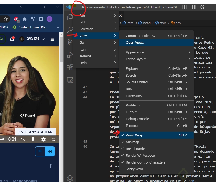Expand the Terminal menu in main menu
Screen dimensions: 216x182
click(96, 56)
